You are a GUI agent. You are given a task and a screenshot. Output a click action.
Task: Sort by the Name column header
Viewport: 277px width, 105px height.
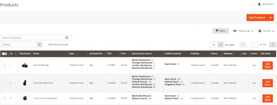tap(36, 53)
